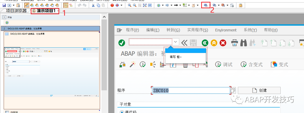Click the red Record button
Image resolution: width=304 pixels, height=113 pixels.
click(x=112, y=5)
